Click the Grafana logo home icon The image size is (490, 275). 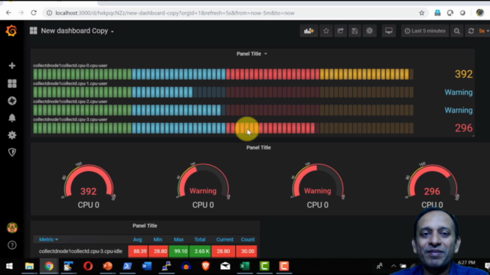click(x=11, y=31)
